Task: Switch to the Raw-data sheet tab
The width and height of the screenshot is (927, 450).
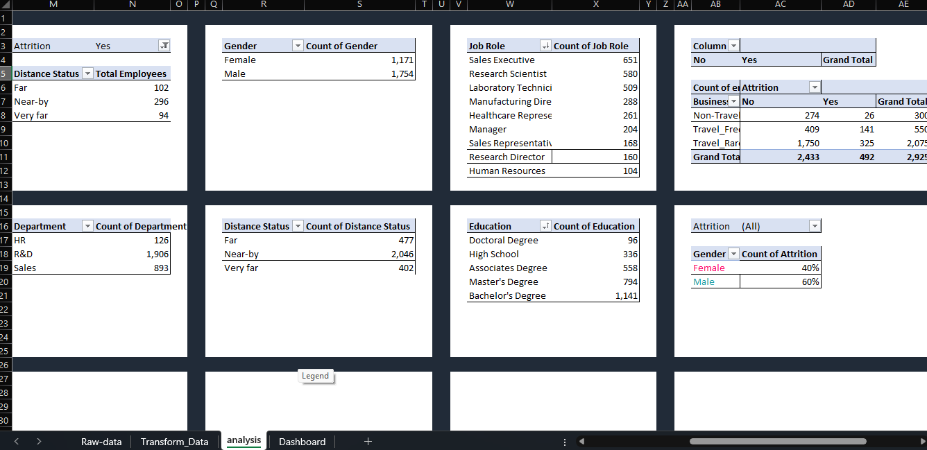Action: point(101,442)
